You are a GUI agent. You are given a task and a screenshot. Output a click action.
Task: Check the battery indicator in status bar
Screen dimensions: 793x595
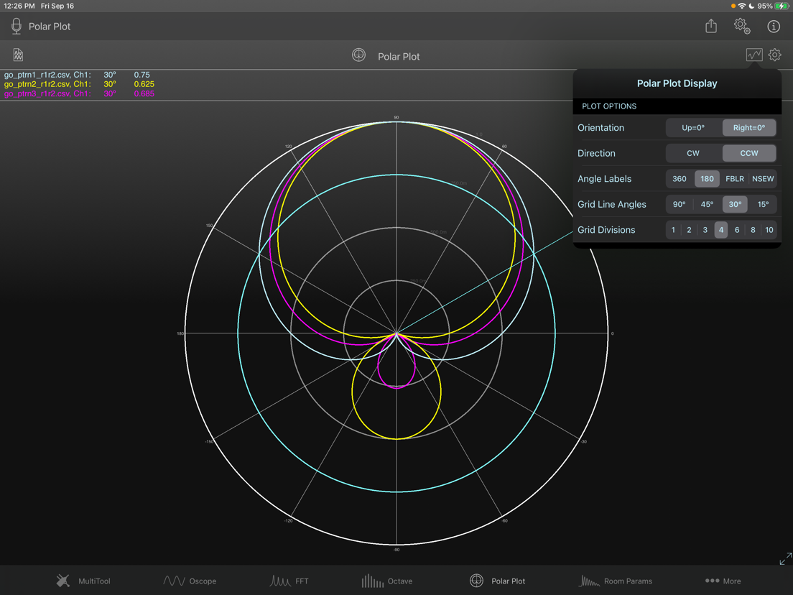[782, 6]
